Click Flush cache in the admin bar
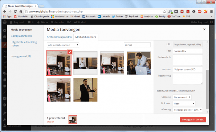Screen dimensions: 216x132 [x=57, y=22]
